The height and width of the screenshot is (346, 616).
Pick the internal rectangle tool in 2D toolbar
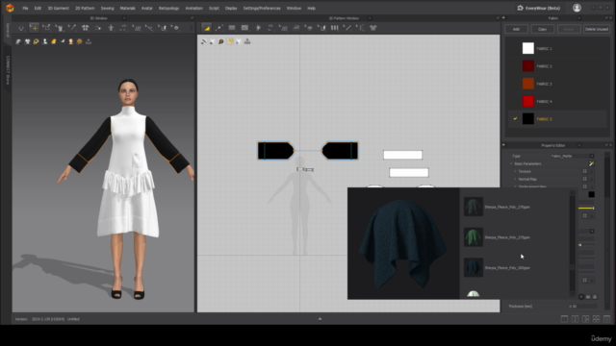pos(244,28)
